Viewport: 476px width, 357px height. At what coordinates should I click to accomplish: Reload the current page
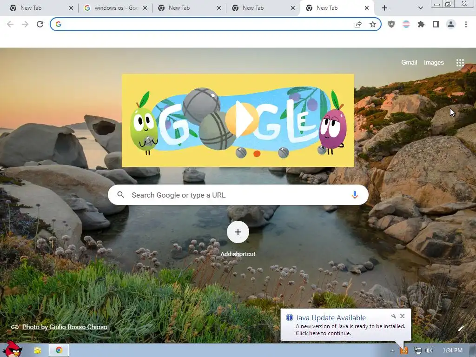40,24
